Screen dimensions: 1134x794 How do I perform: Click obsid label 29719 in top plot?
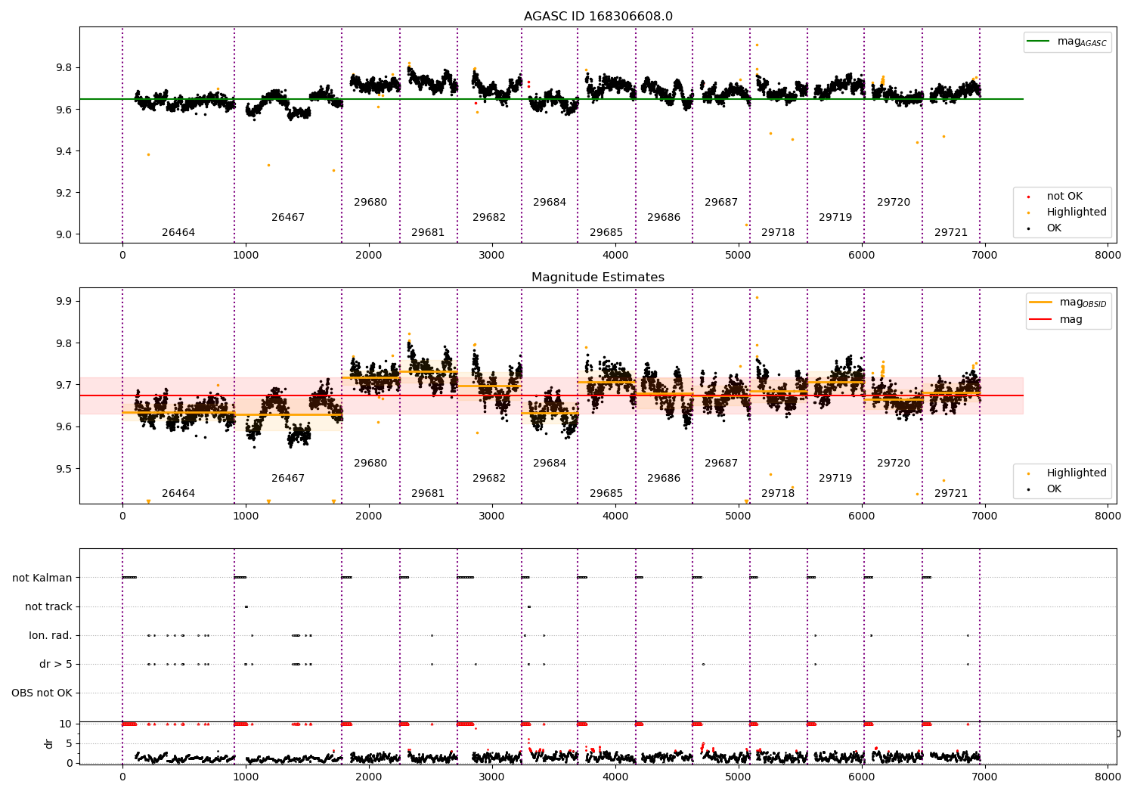835,218
